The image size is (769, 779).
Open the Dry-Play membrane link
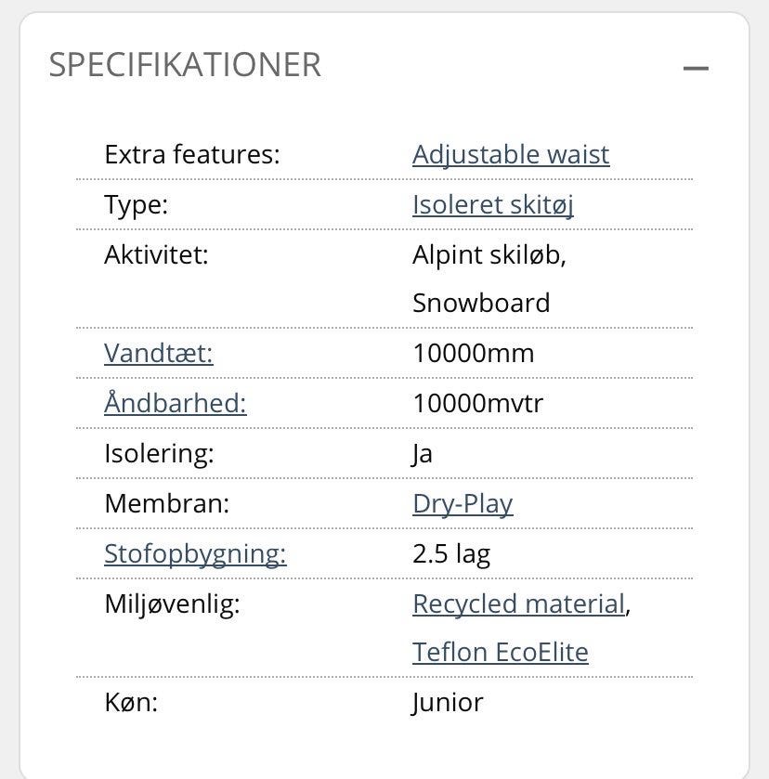click(x=463, y=503)
